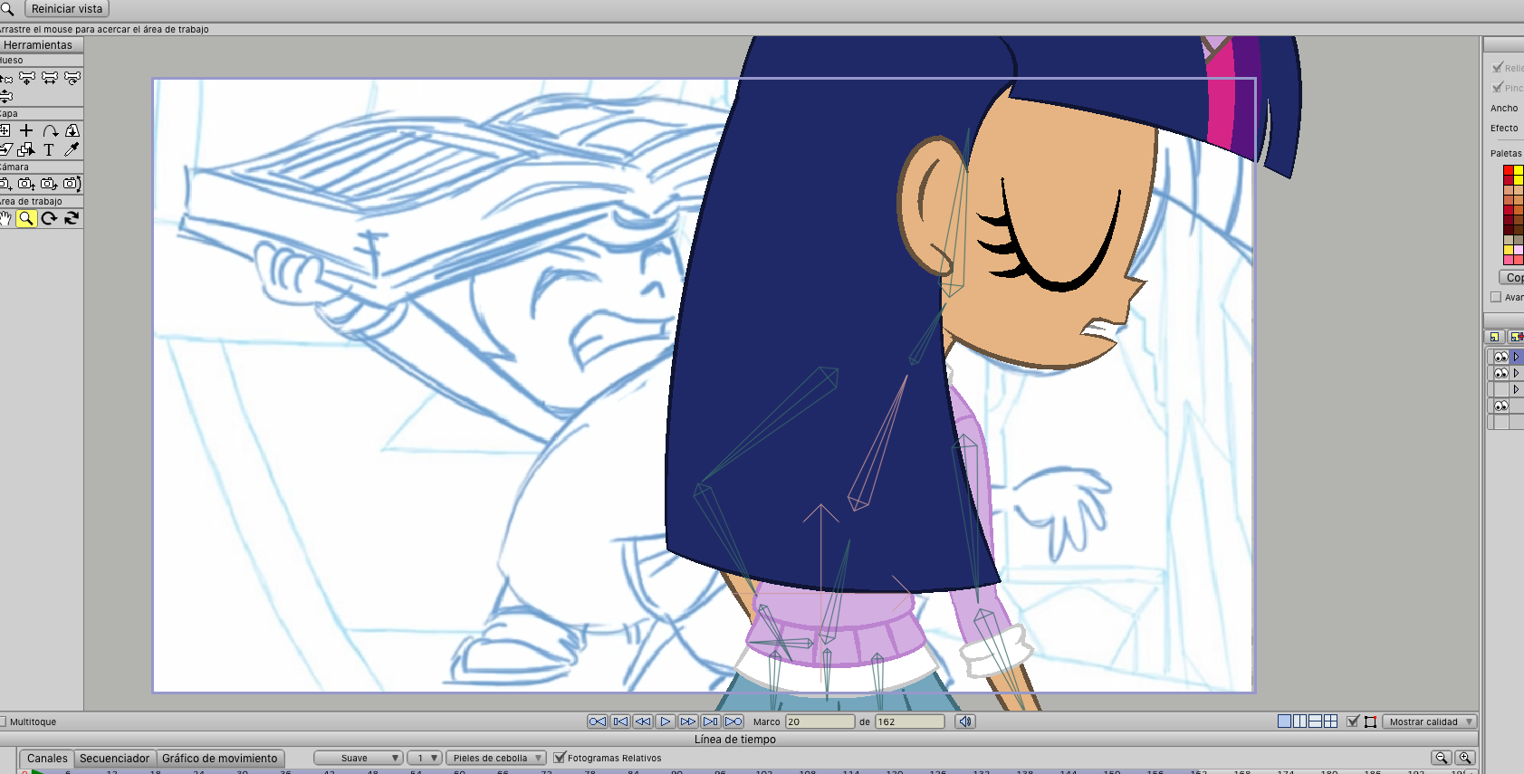Open the interval 1 dropdown
Image resolution: width=1524 pixels, height=774 pixels.
tap(425, 758)
